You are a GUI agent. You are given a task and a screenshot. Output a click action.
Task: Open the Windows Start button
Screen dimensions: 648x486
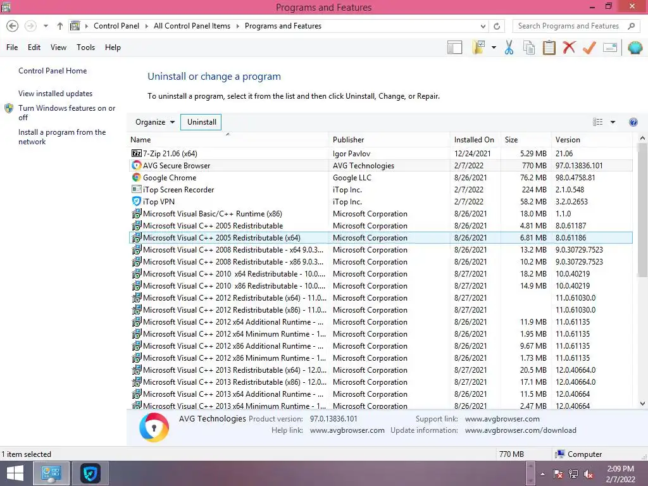point(15,473)
